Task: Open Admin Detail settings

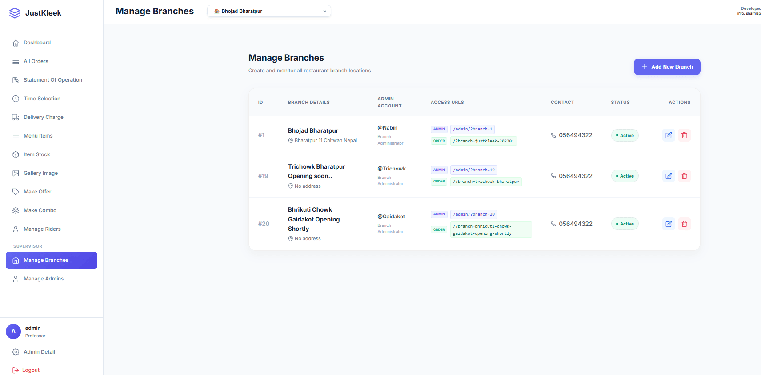Action: pos(52,352)
